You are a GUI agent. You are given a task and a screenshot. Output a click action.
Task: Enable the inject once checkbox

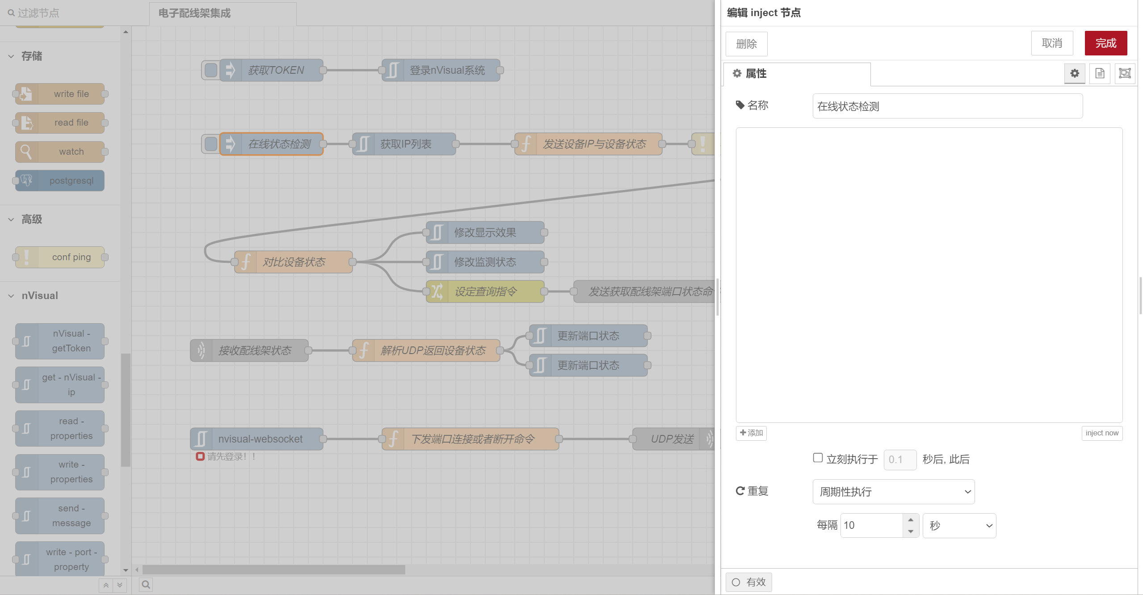[818, 458]
